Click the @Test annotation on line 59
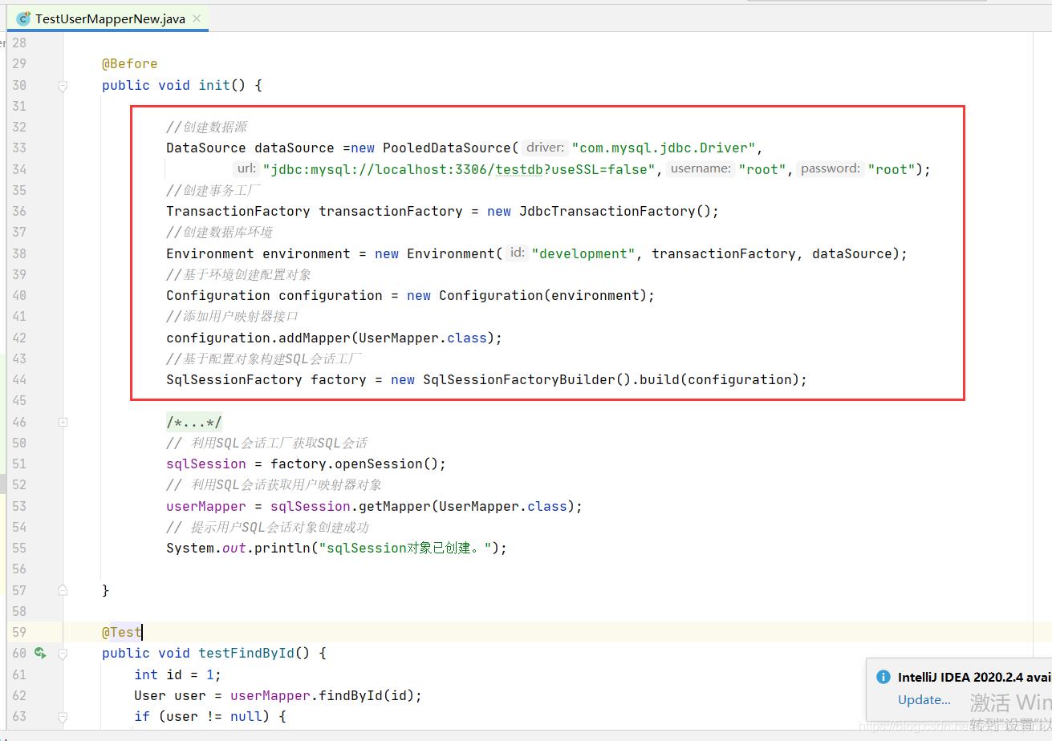The height and width of the screenshot is (741, 1052). [121, 632]
